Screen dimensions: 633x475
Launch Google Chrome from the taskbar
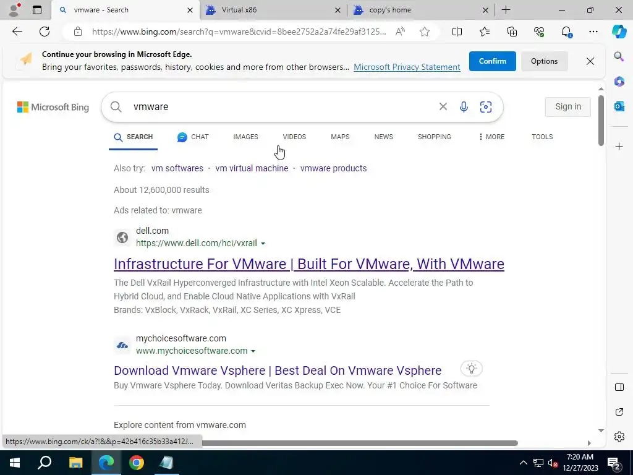[137, 463]
